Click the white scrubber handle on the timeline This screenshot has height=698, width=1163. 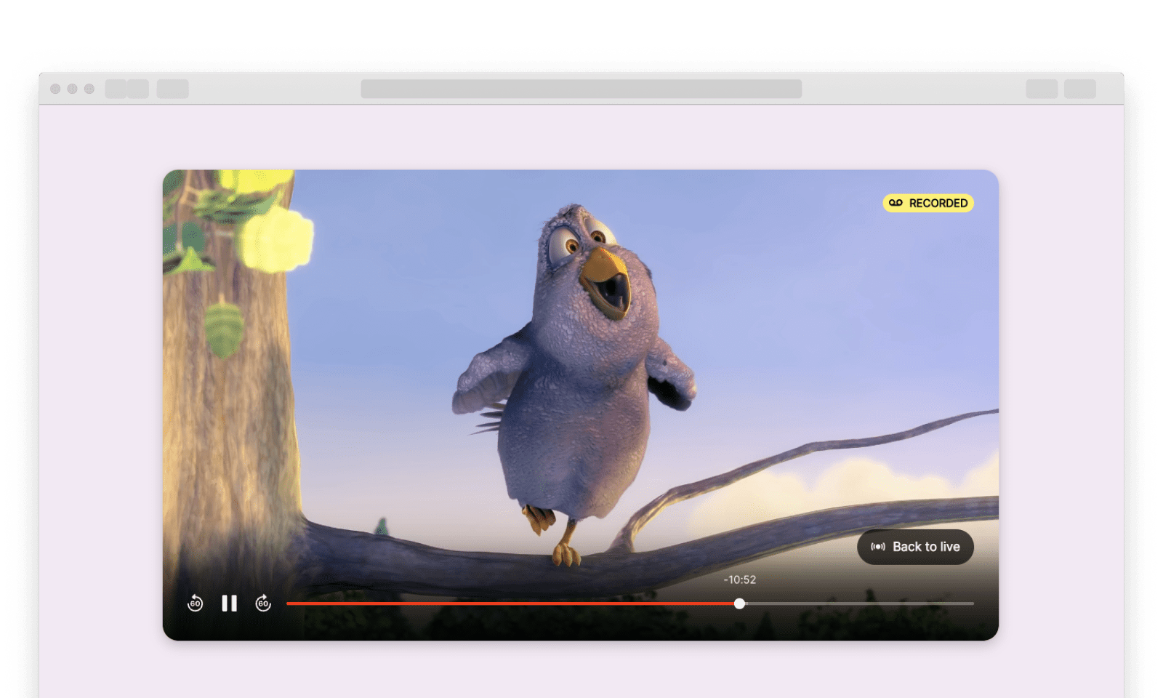739,603
